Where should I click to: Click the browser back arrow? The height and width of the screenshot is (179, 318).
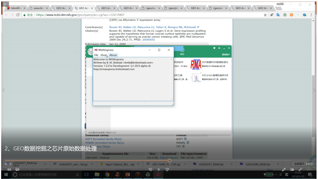5,15
